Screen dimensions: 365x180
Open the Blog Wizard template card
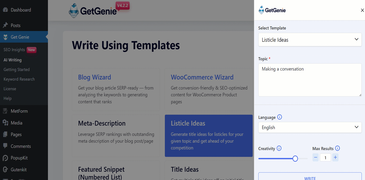[116, 89]
